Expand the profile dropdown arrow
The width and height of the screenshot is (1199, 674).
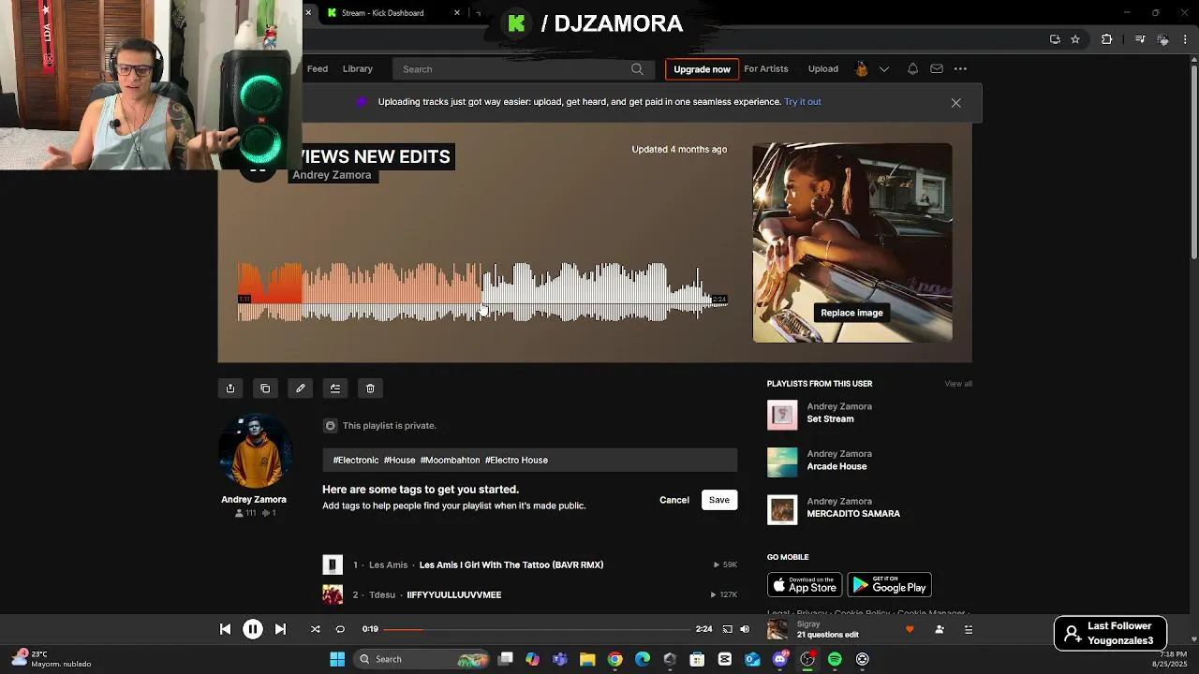tap(883, 69)
